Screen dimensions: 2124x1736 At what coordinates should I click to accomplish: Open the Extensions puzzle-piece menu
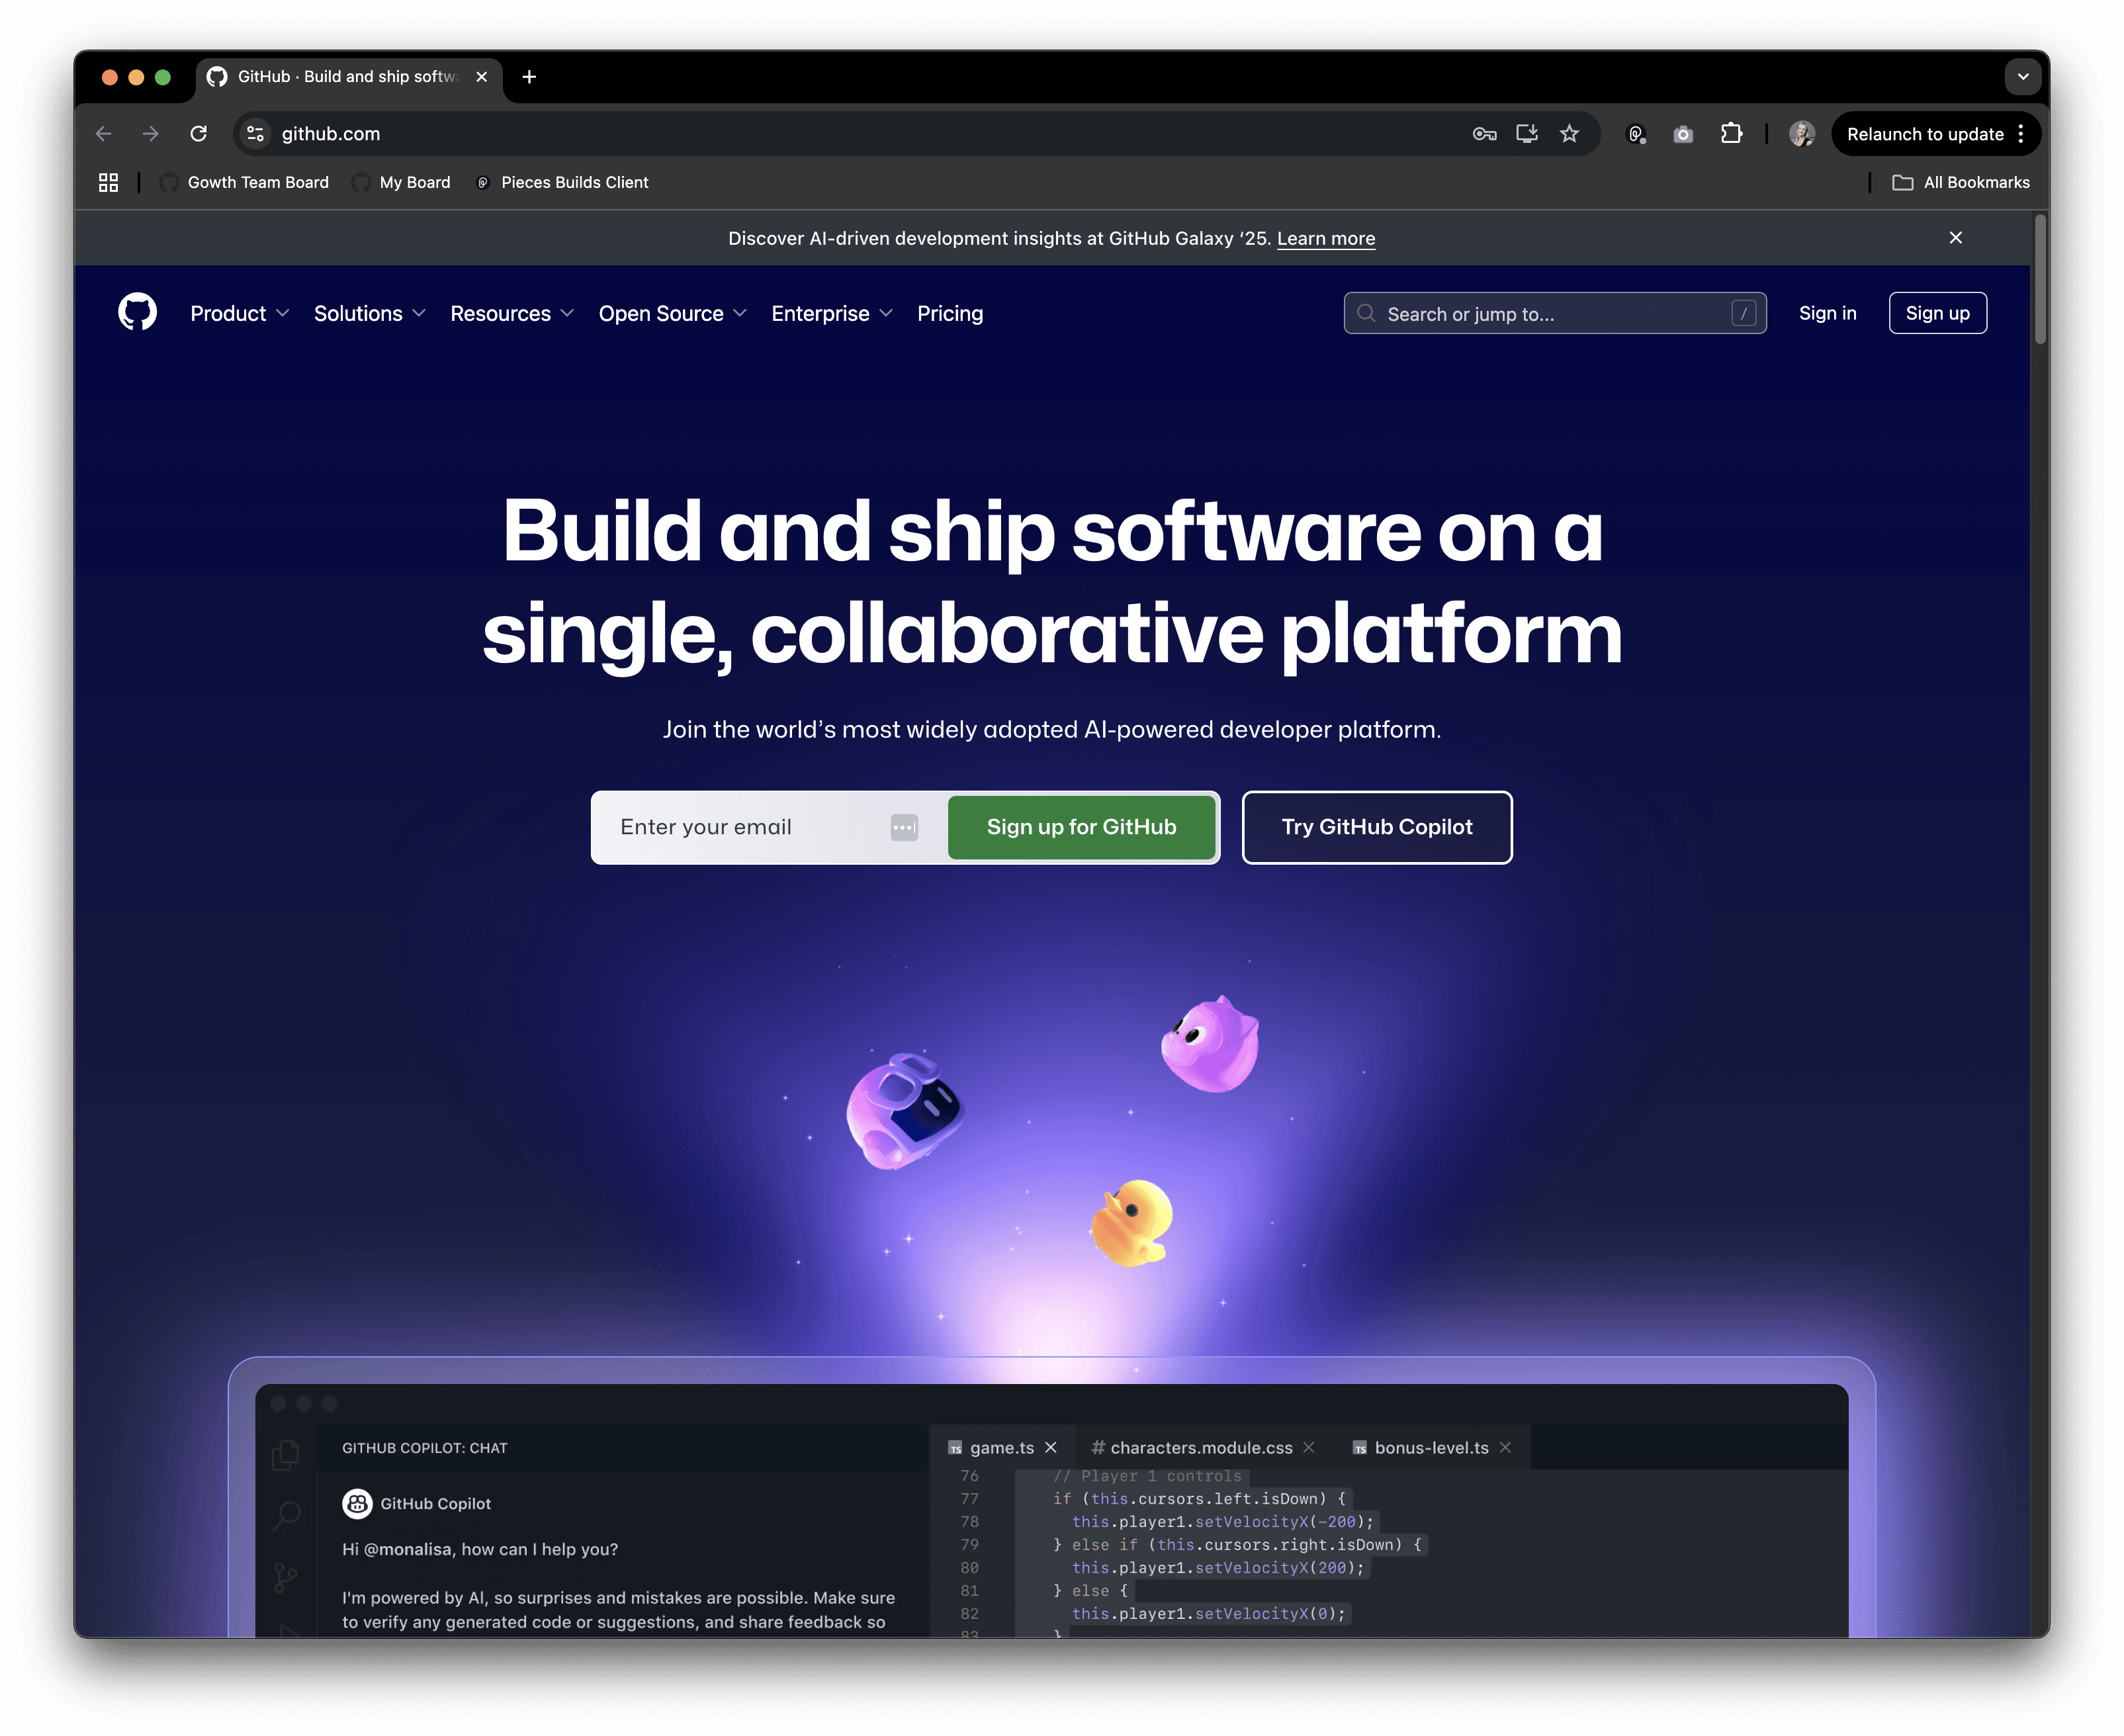click(1732, 134)
